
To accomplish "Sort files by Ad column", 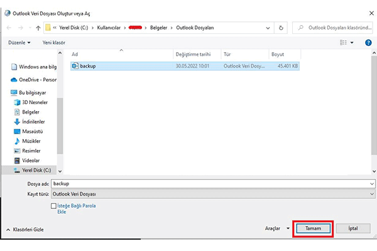I will (121, 55).
